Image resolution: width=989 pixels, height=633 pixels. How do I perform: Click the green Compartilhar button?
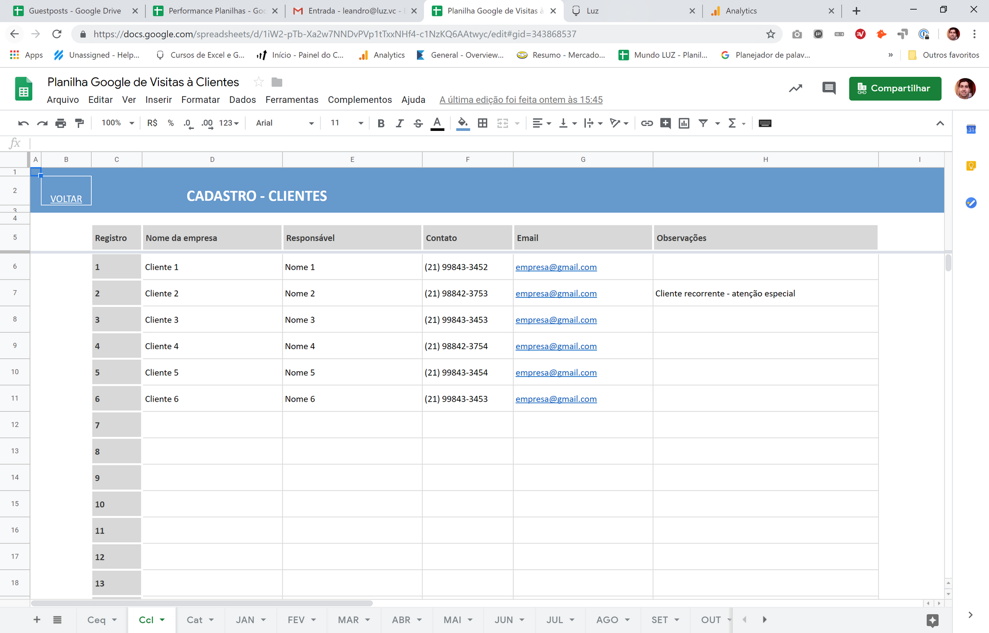coord(895,88)
